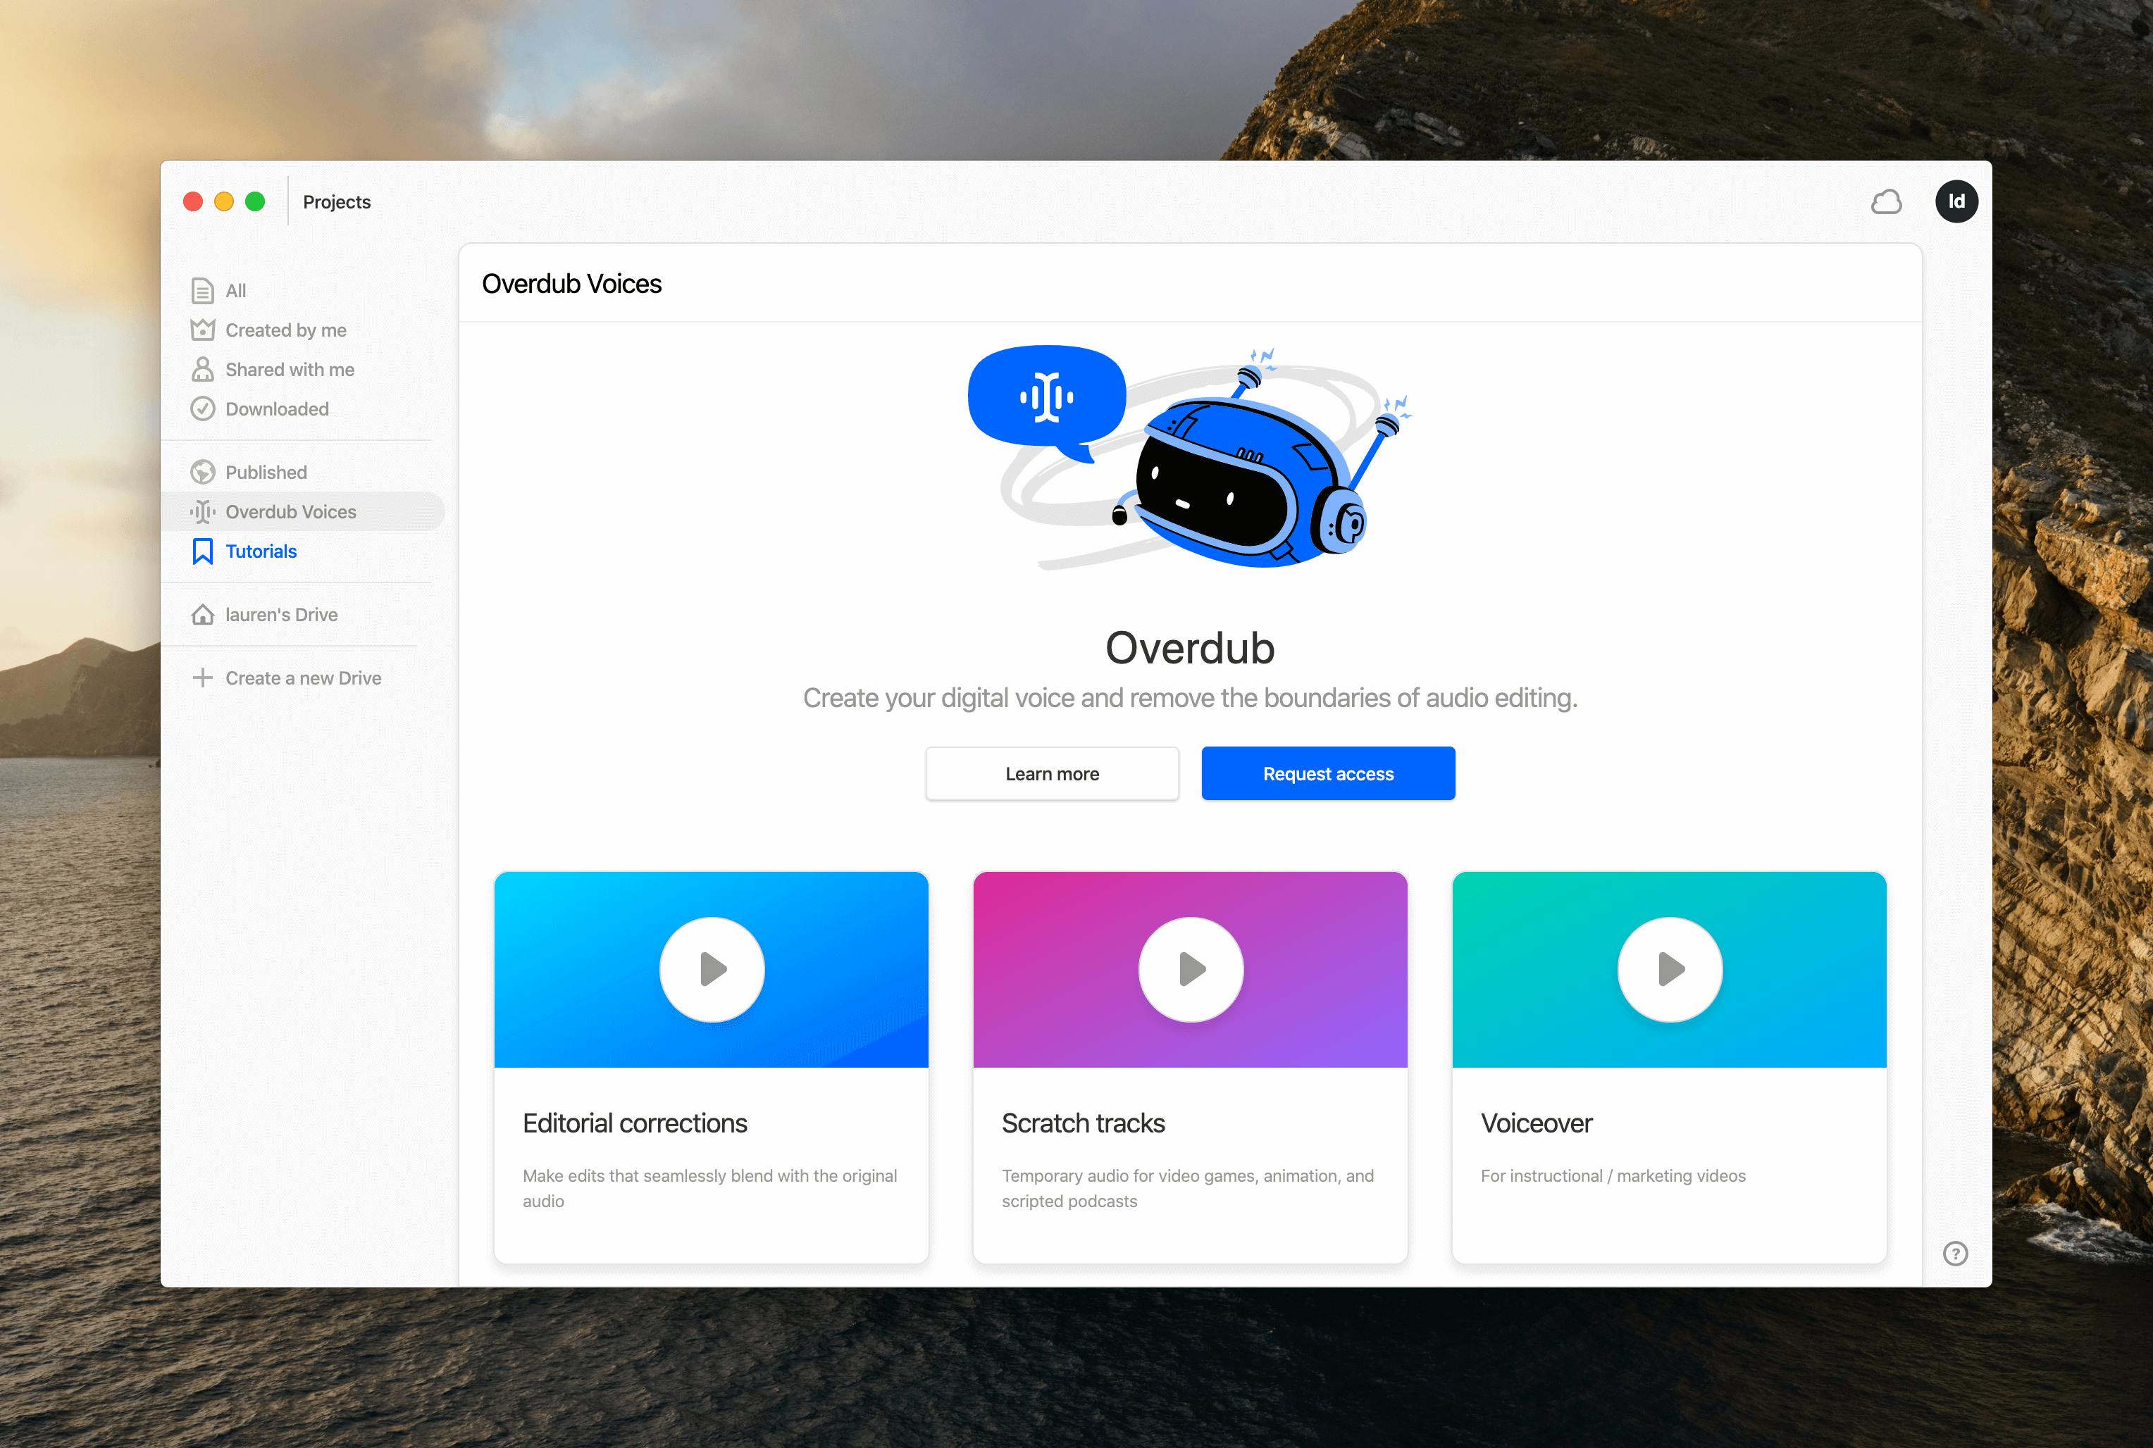The width and height of the screenshot is (2153, 1448).
Task: Click the crown icon for Created by me
Action: pos(202,330)
